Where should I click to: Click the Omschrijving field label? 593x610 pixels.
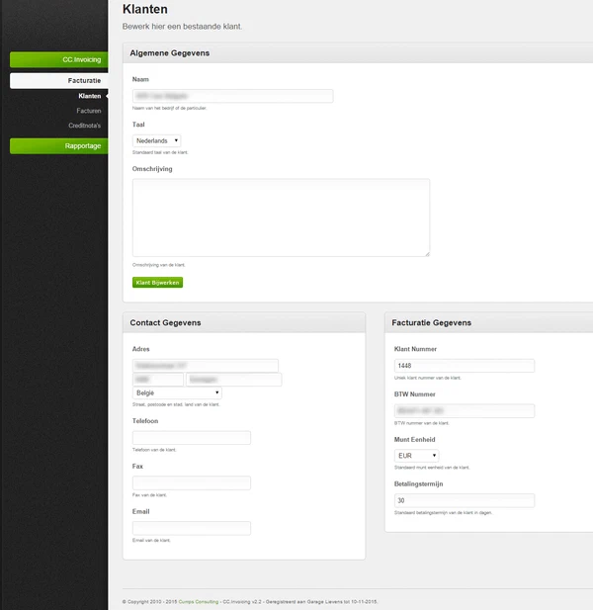tap(152, 169)
